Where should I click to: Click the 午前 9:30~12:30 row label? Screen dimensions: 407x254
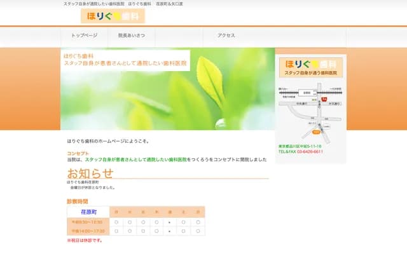88,222
